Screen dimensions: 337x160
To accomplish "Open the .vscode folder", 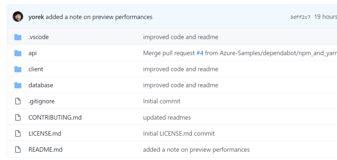I will (x=39, y=37).
